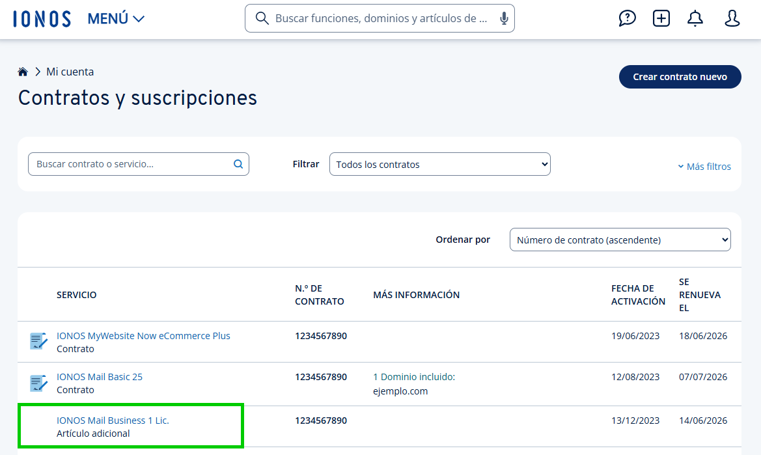The width and height of the screenshot is (761, 455).
Task: Click the magnifier icon in top search bar
Action: pyautogui.click(x=262, y=18)
